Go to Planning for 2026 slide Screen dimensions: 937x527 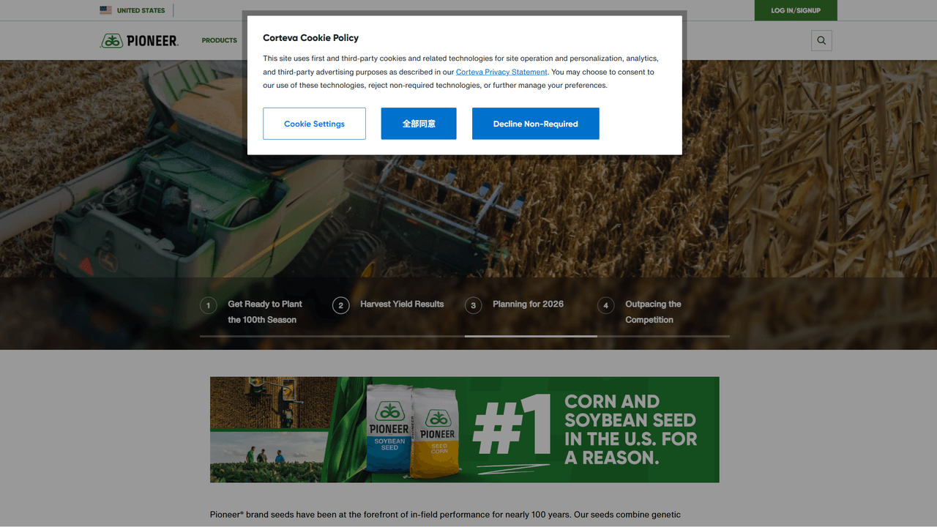click(528, 304)
